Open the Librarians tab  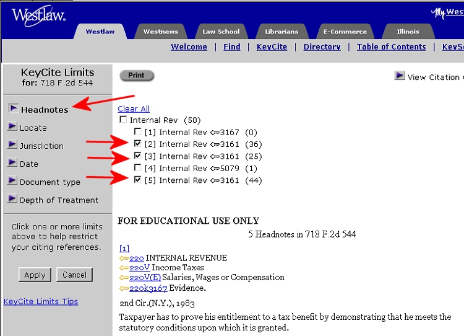pos(281,32)
